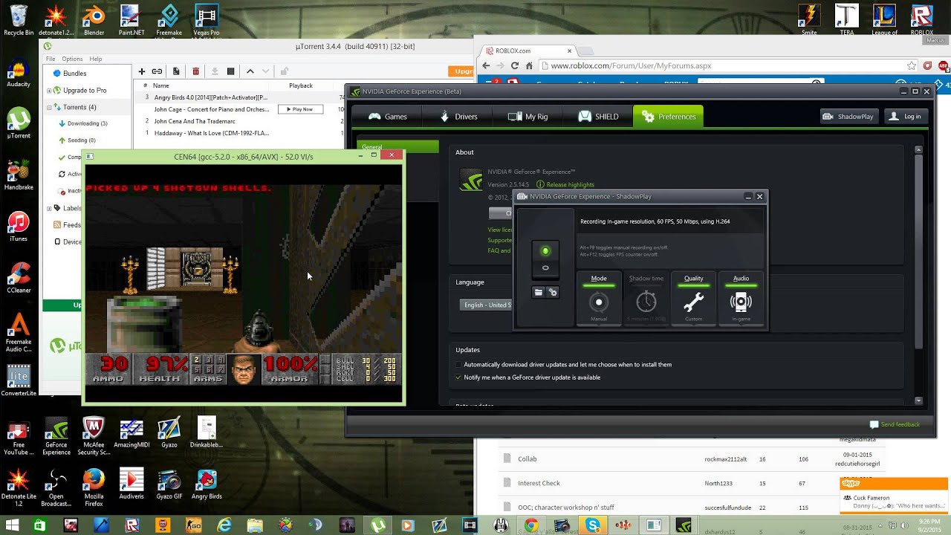Viewport: 951px width, 535px height.
Task: Open Interest Check forum thread link
Action: pyautogui.click(x=539, y=484)
